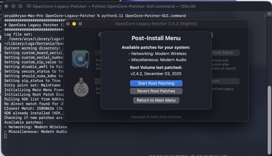Click the 'v2.4.2, December 03, 2025' text
This screenshot has width=272, height=156.
click(156, 74)
